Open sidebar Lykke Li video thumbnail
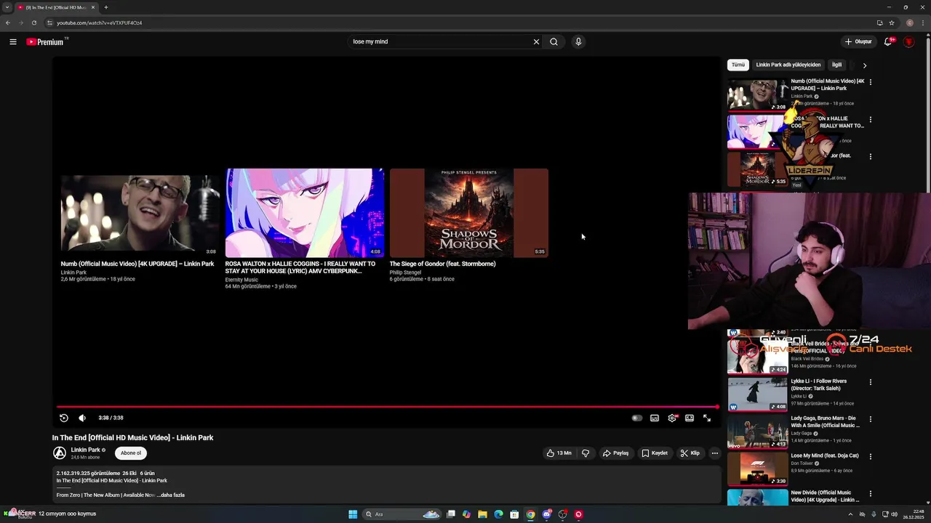 (x=757, y=394)
